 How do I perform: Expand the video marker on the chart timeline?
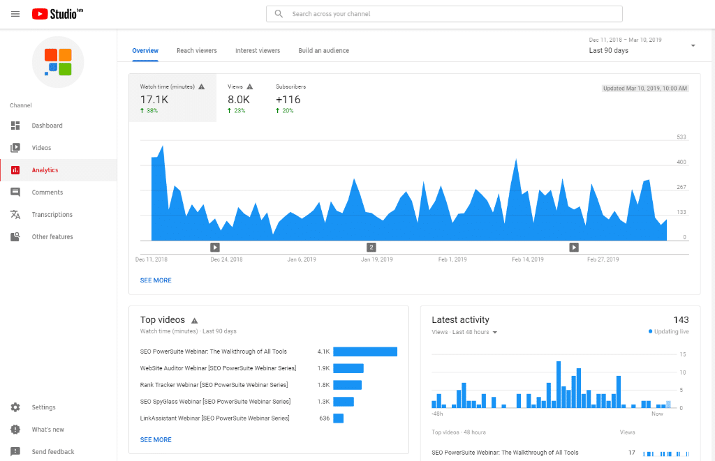(214, 247)
